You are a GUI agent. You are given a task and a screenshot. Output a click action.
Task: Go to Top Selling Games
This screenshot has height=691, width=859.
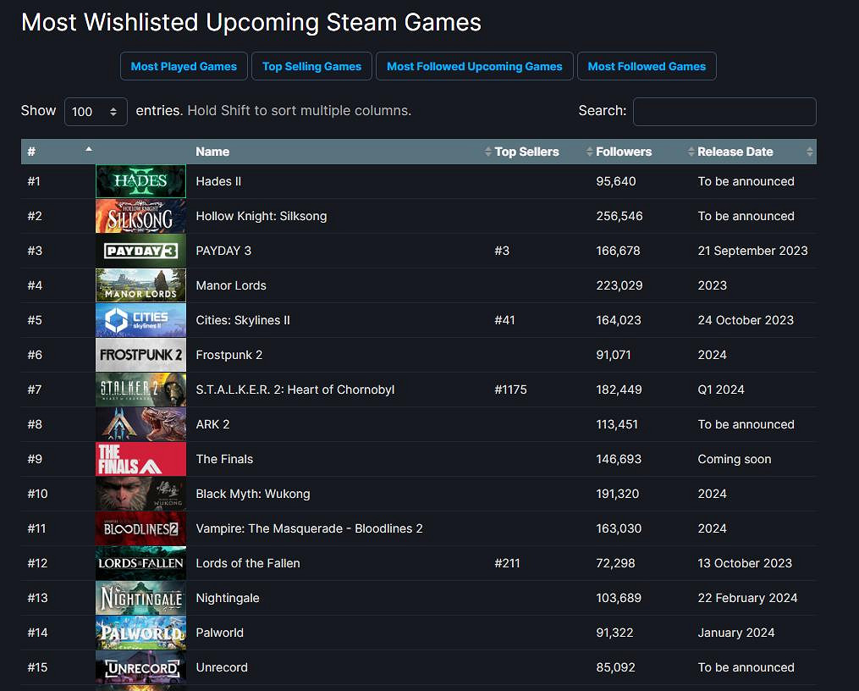coord(311,66)
